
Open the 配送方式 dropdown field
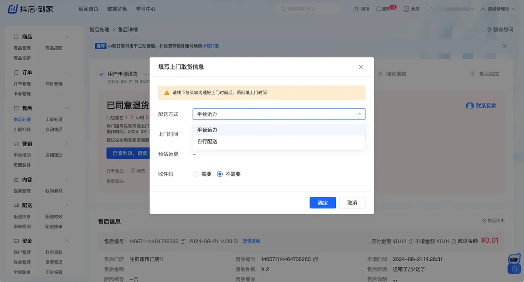coord(279,114)
